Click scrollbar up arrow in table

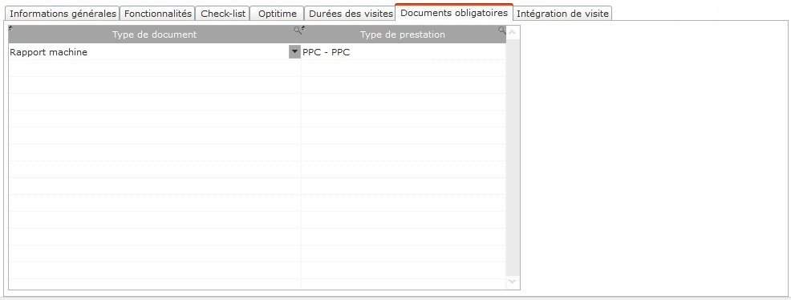coord(513,33)
